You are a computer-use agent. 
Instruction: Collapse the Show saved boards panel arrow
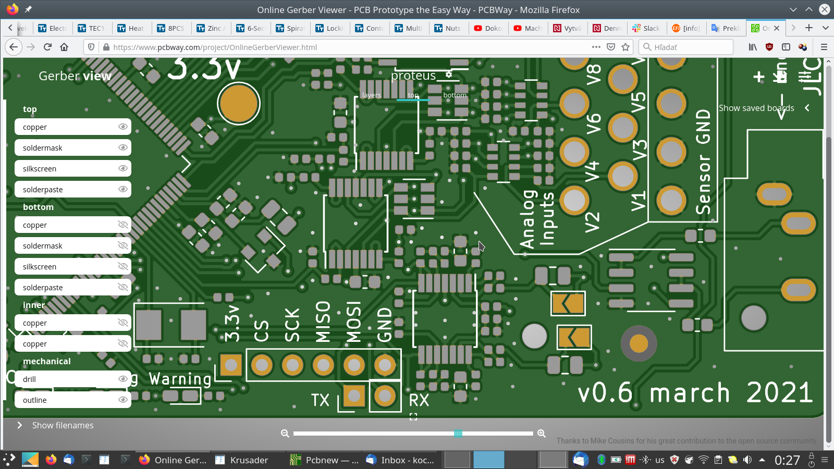click(x=807, y=108)
